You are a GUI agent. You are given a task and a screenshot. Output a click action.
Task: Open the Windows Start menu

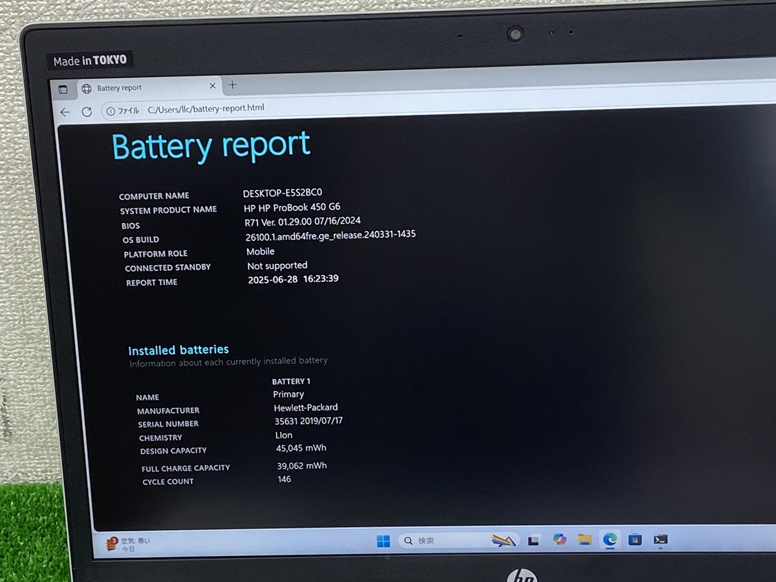pos(383,541)
